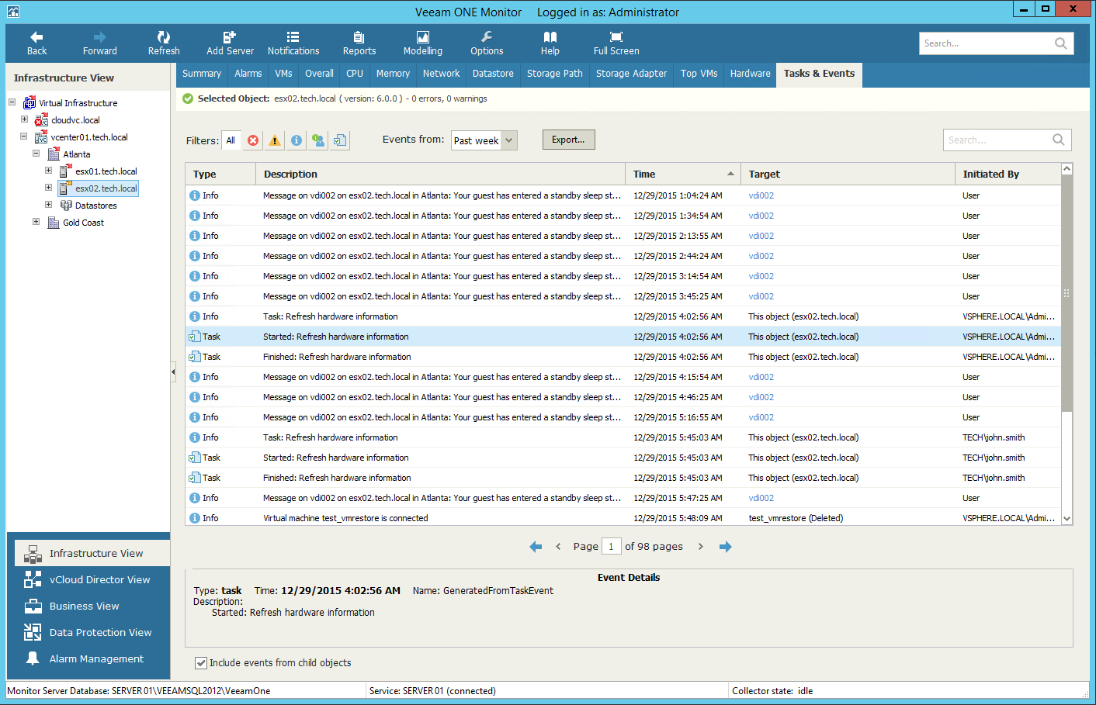Image resolution: width=1096 pixels, height=705 pixels.
Task: View the Memory tab
Action: [x=393, y=74]
